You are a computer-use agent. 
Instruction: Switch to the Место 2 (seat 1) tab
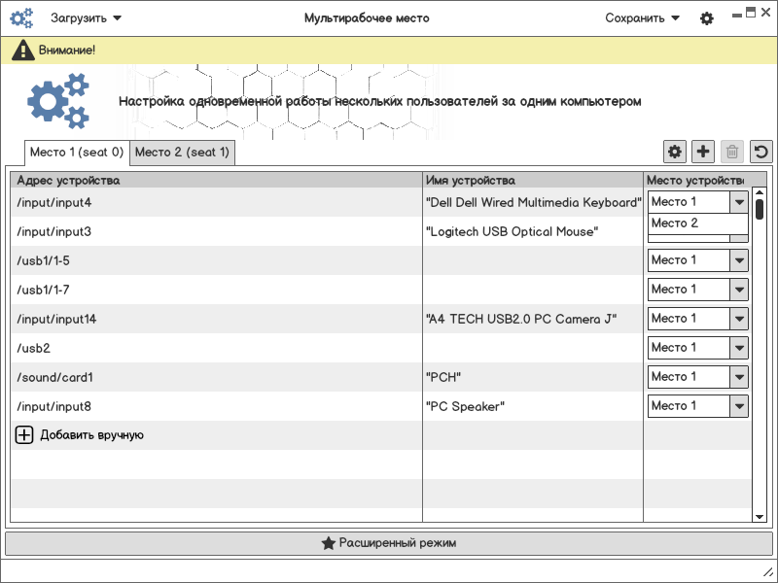coord(182,153)
